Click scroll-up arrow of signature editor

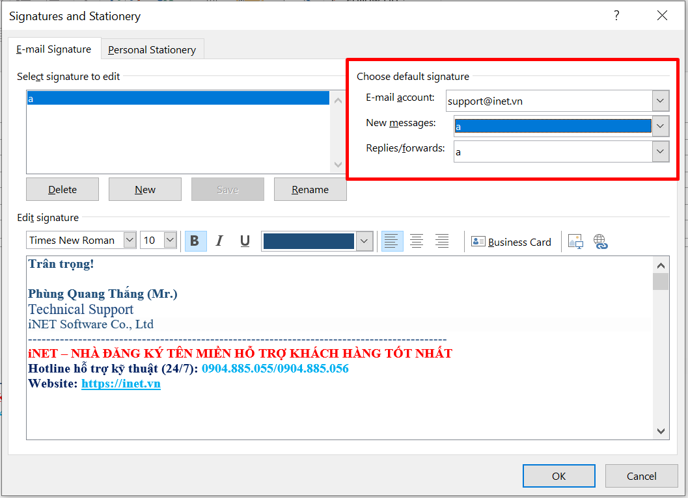point(661,266)
